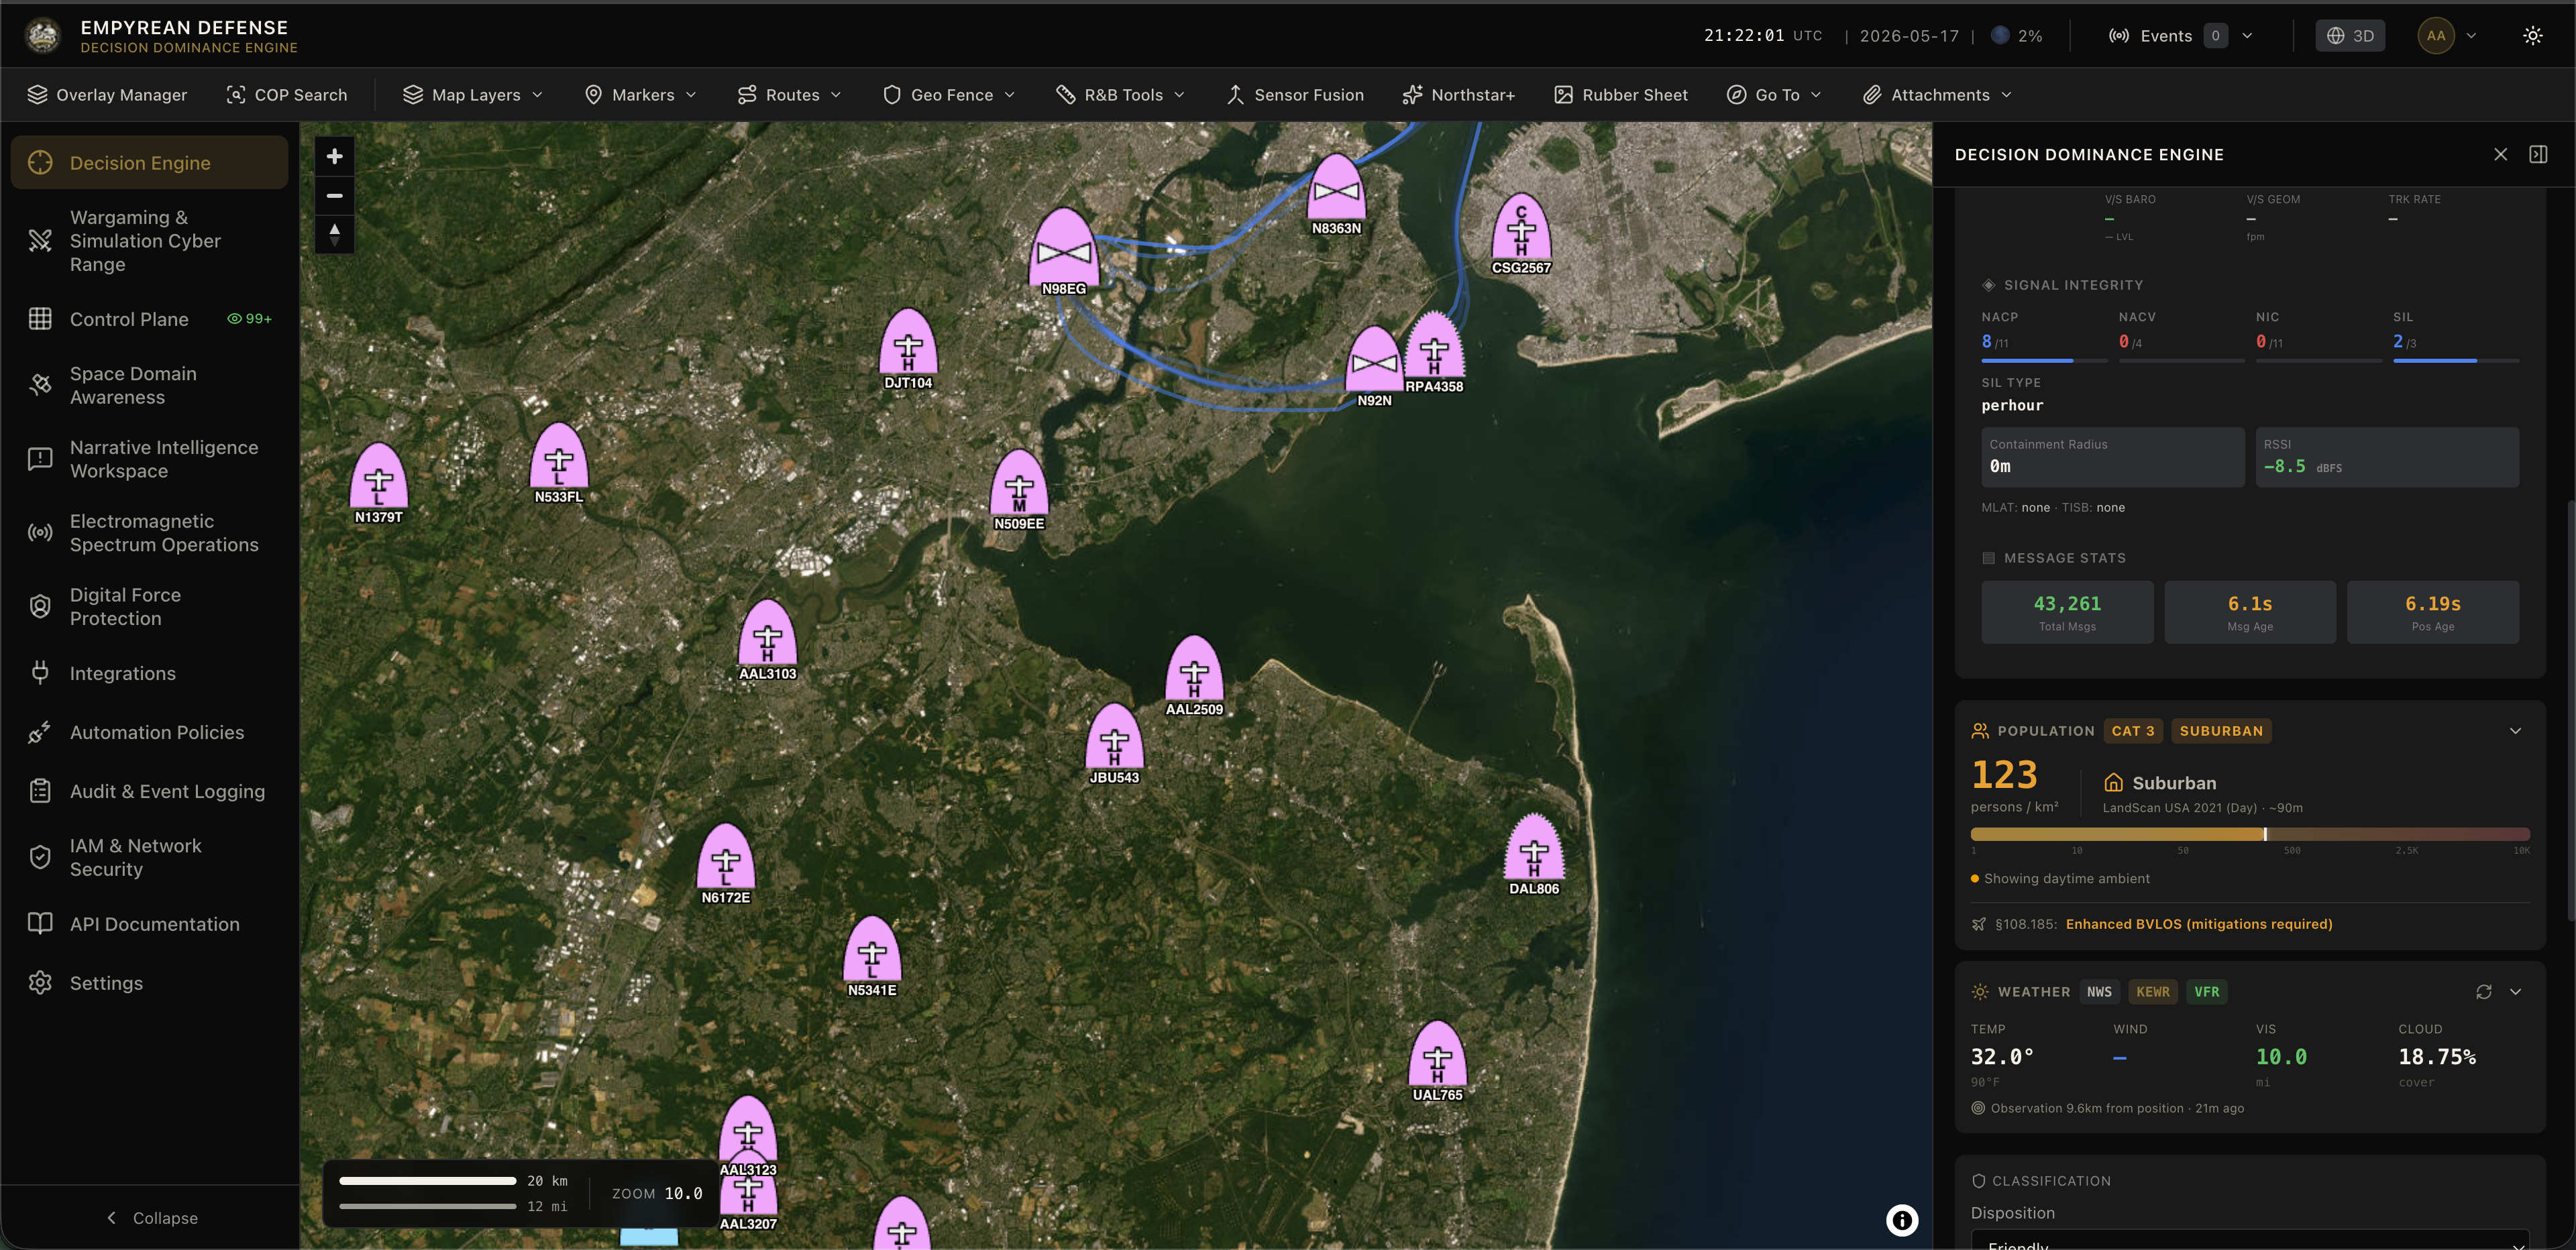Reset map north compass button
The width and height of the screenshot is (2576, 1250).
tap(335, 235)
